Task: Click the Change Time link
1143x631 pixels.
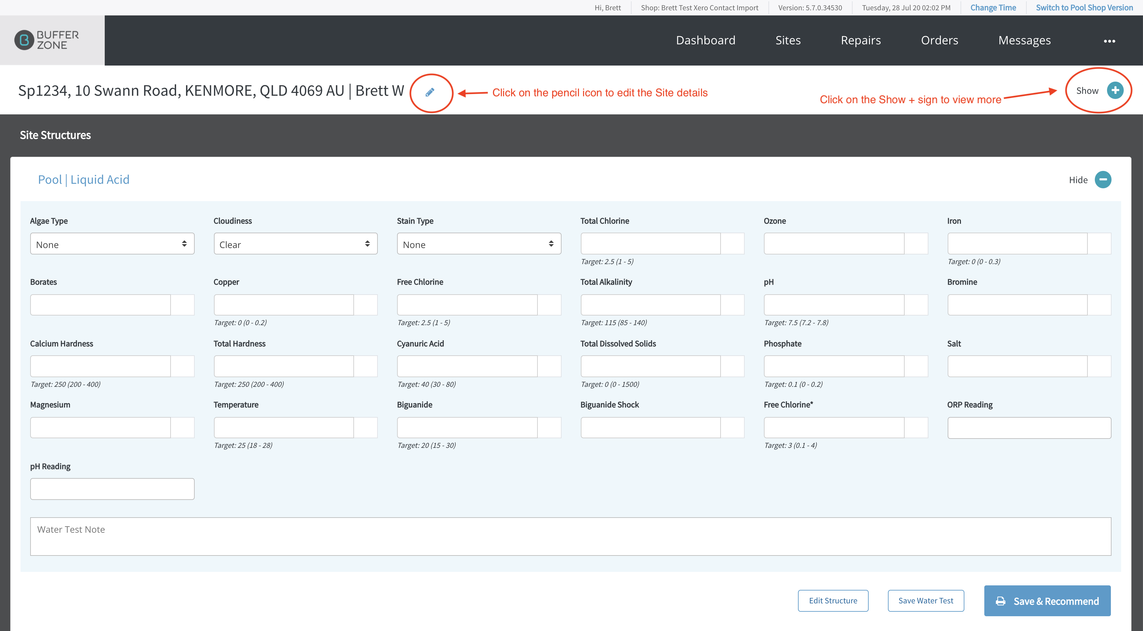Action: [993, 7]
